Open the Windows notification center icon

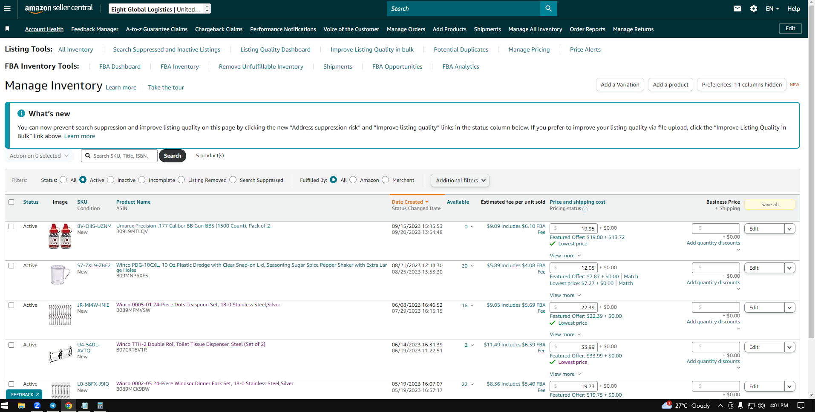click(801, 406)
